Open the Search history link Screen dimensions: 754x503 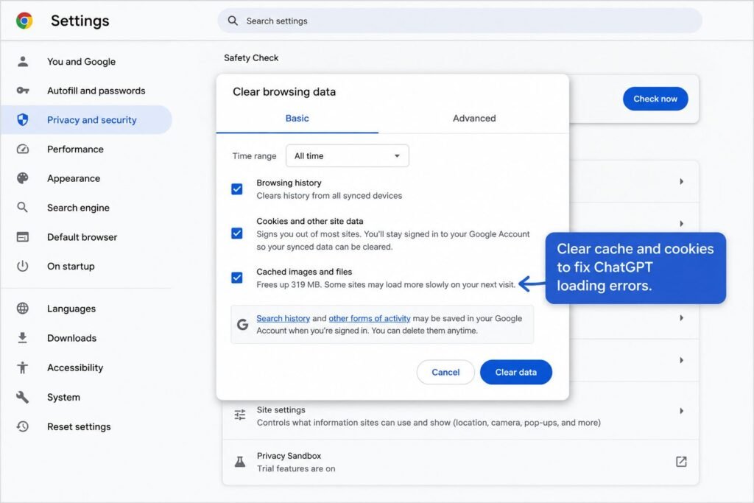pos(283,318)
